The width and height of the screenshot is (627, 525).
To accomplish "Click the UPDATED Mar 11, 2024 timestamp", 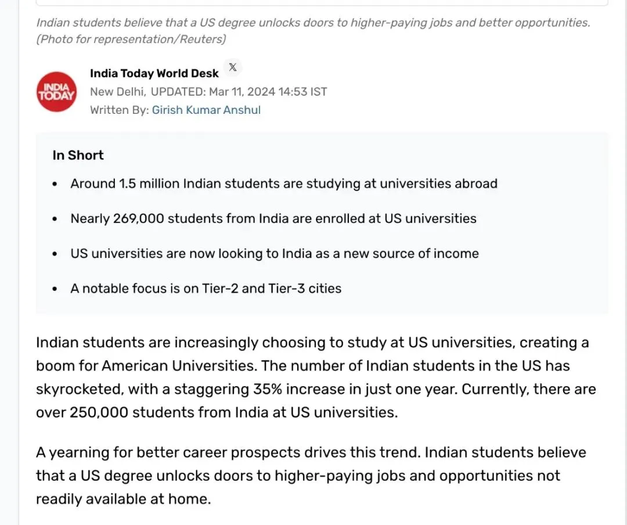I will (x=239, y=92).
